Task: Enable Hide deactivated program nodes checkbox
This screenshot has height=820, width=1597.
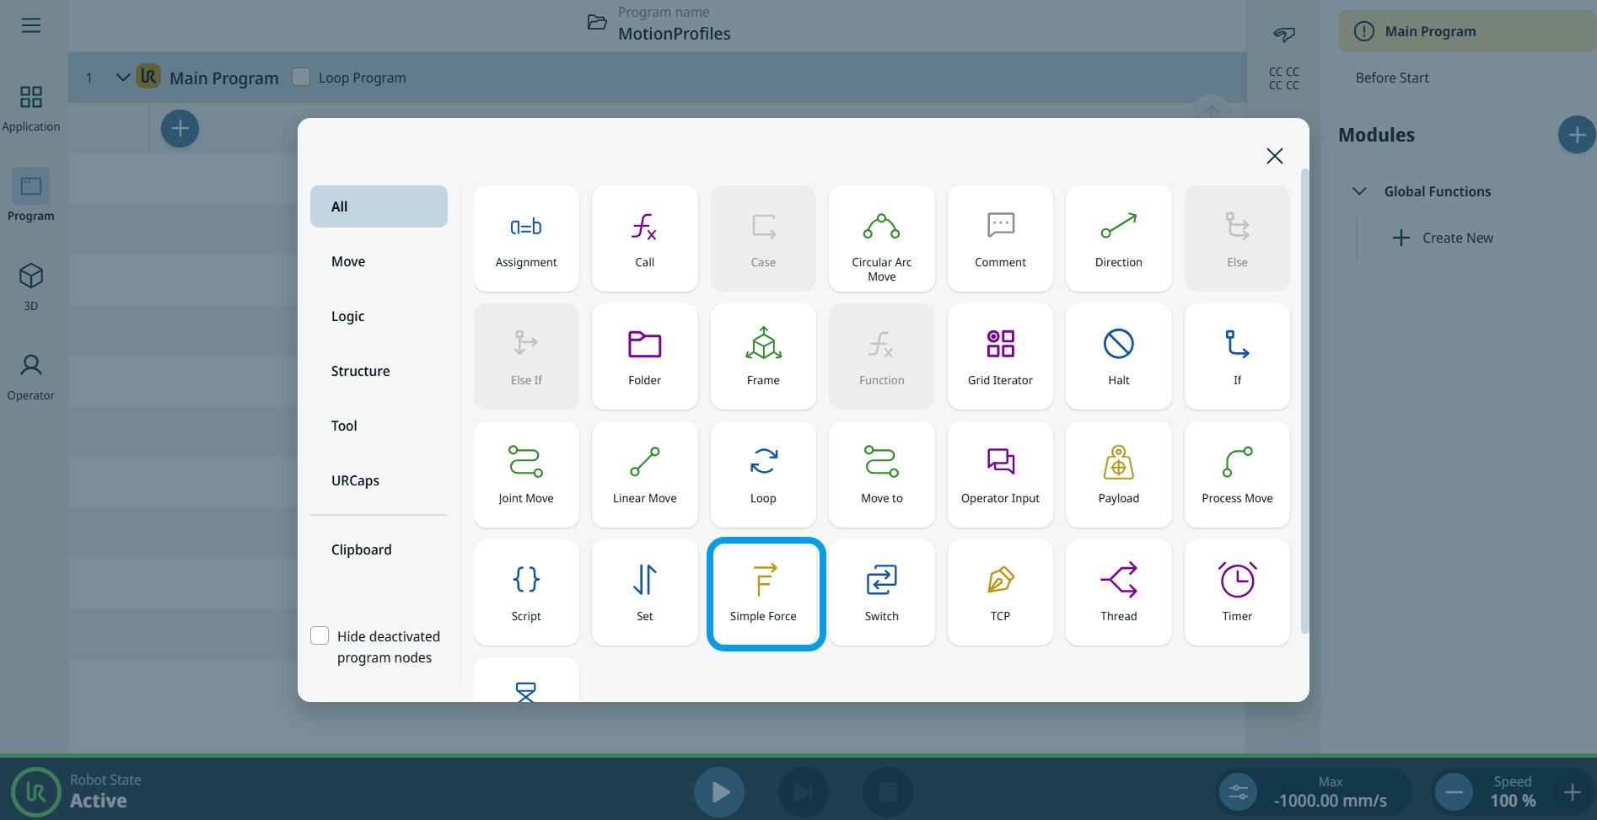Action: tap(320, 635)
